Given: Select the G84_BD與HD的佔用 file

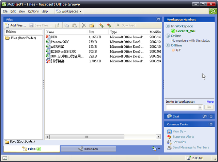Looking at the screenshot, I should pos(67,56).
